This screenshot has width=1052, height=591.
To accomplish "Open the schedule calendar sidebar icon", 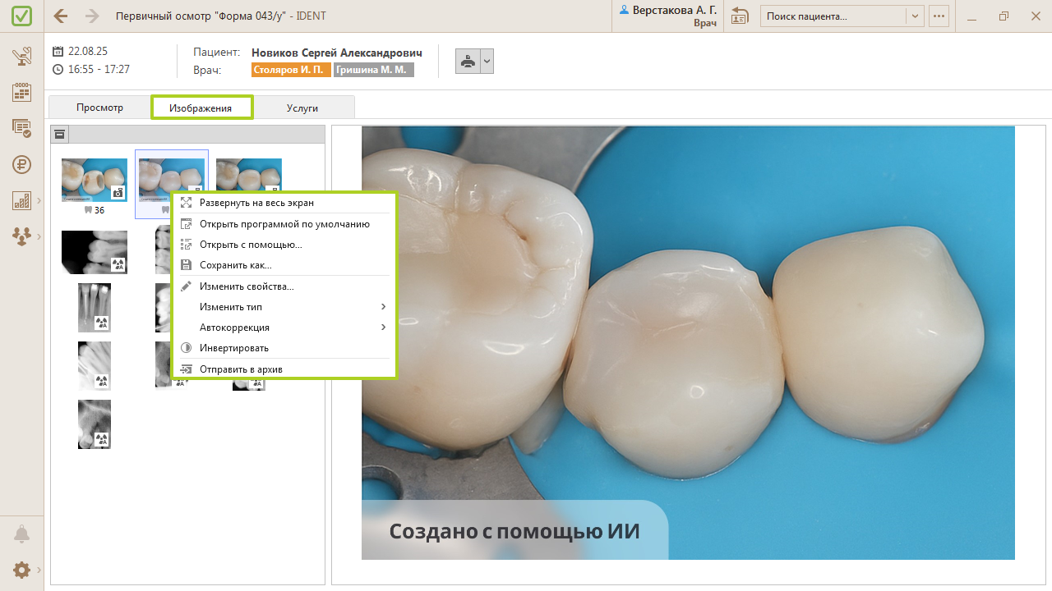I will tap(22, 92).
